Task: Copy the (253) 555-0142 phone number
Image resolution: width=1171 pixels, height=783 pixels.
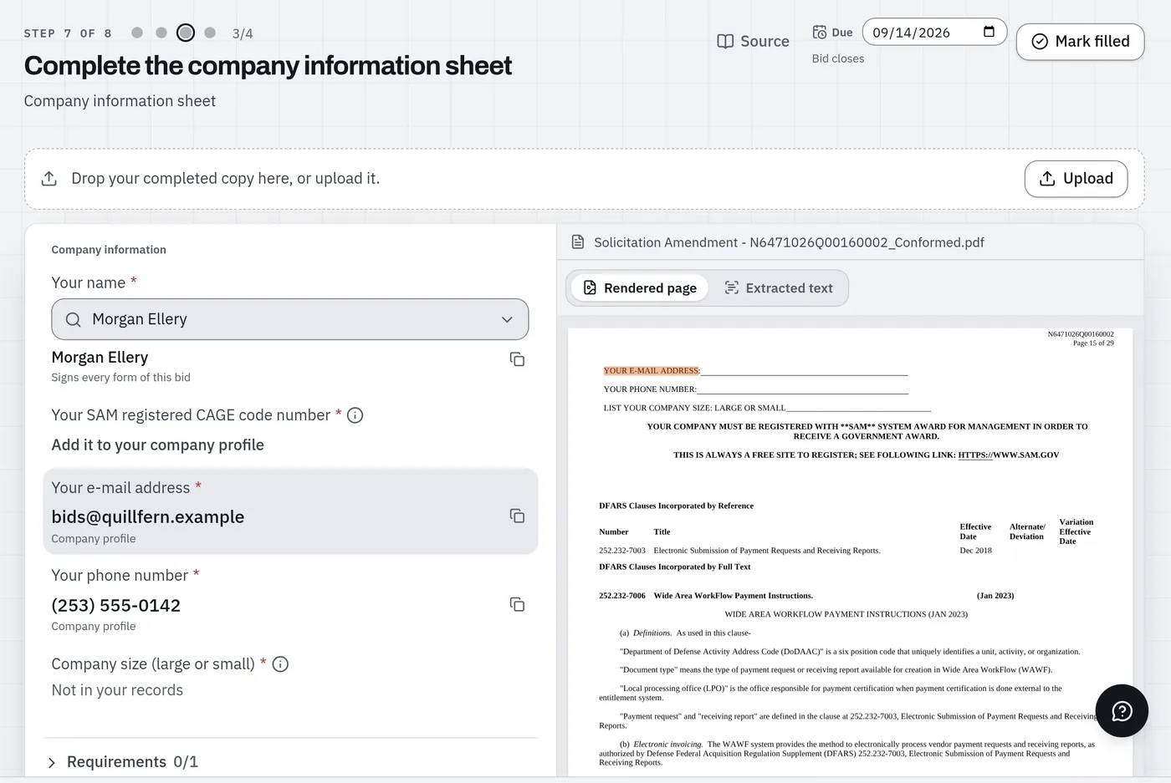Action: click(x=517, y=604)
